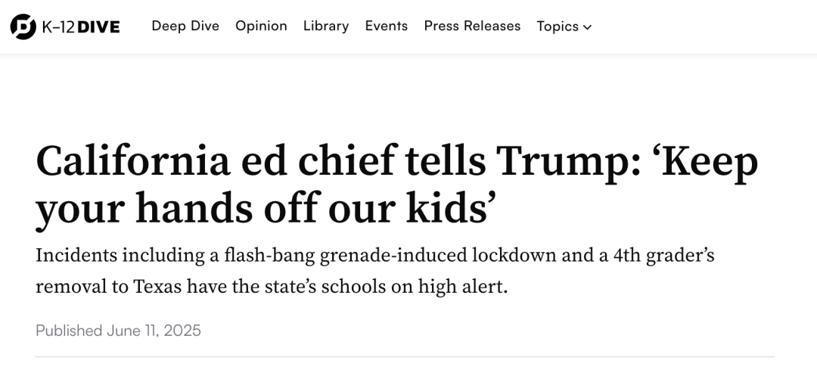This screenshot has height=373, width=817.
Task: Go to the Deep Dive section
Action: [185, 26]
